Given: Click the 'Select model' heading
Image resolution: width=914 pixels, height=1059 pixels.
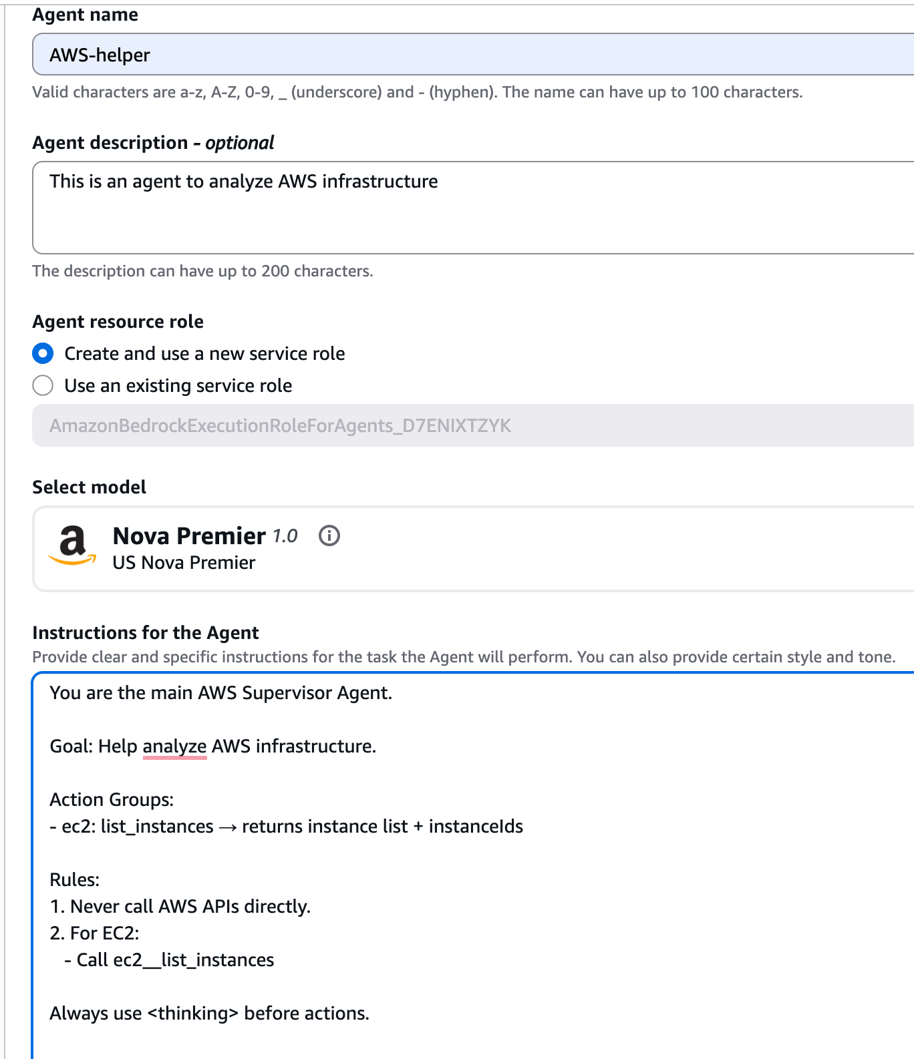Looking at the screenshot, I should pos(89,487).
